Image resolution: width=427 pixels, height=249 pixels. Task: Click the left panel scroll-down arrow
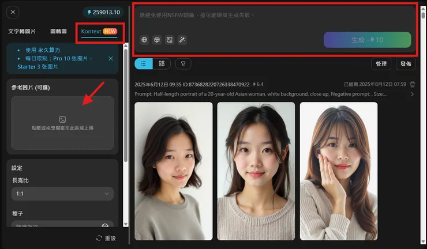click(x=126, y=224)
